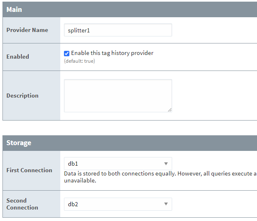Toggle the Enable this tag history provider checkbox
The height and width of the screenshot is (221, 257).
(67, 53)
